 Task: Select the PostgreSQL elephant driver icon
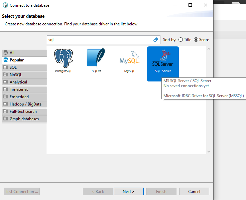click(64, 58)
